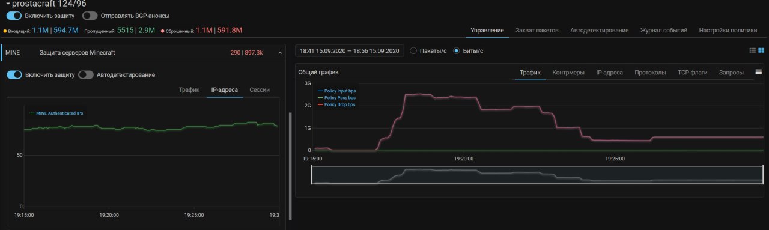Image resolution: width=769 pixels, height=230 pixels.
Task: Collapse the MINE countermeasure panel
Action: (x=280, y=53)
